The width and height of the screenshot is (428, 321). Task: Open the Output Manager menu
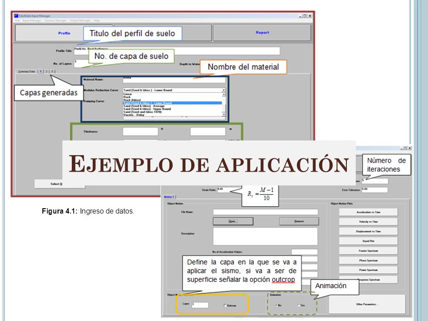click(x=80, y=21)
